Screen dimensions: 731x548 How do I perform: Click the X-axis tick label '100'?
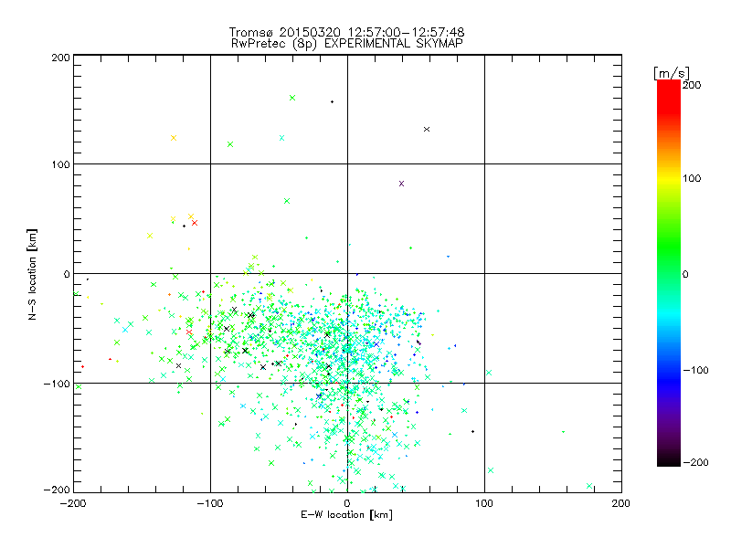click(x=484, y=503)
